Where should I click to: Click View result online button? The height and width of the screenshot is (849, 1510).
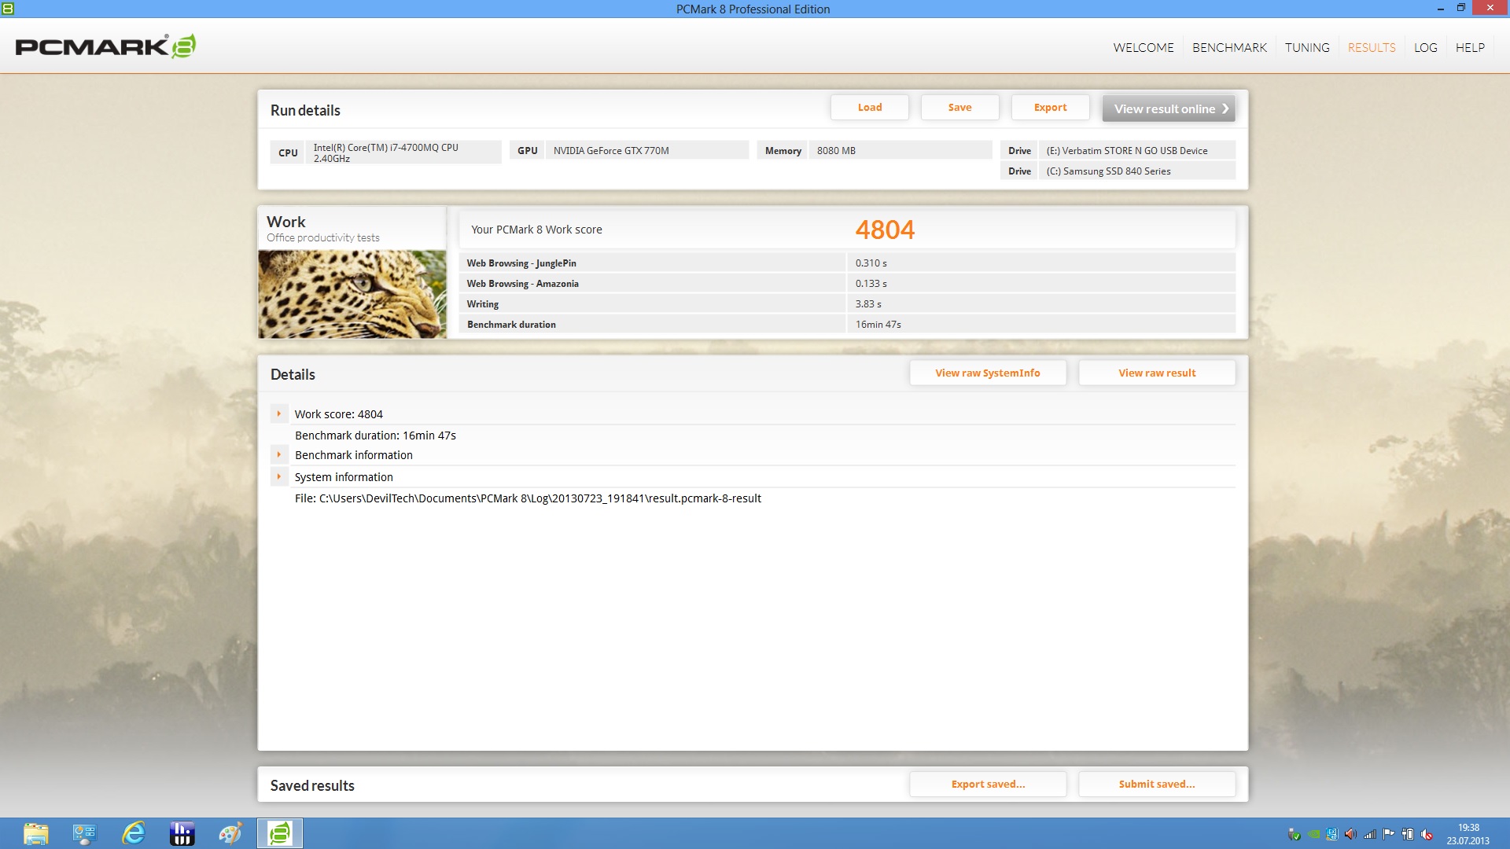[x=1169, y=108]
